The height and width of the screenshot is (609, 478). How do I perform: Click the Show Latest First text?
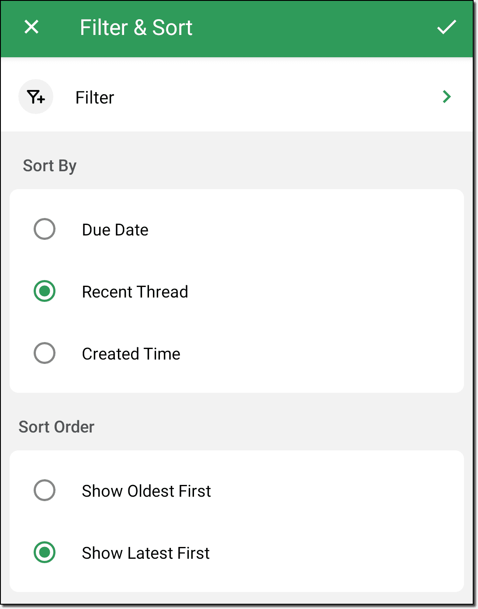point(146,553)
